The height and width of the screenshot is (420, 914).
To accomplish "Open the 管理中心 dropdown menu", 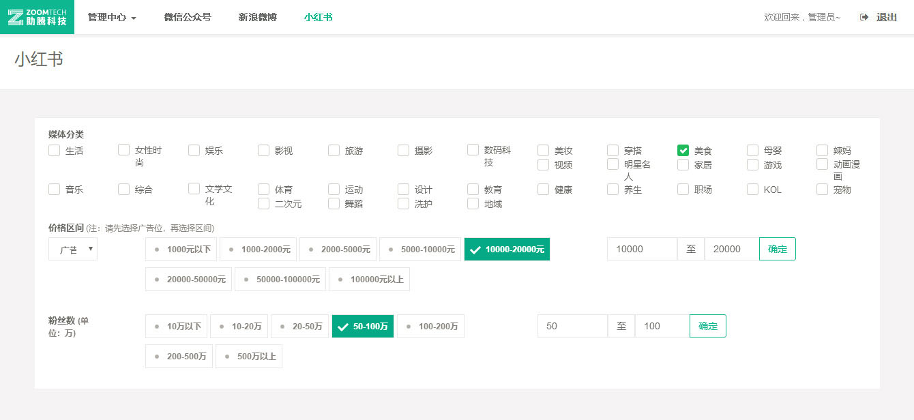I will [109, 17].
